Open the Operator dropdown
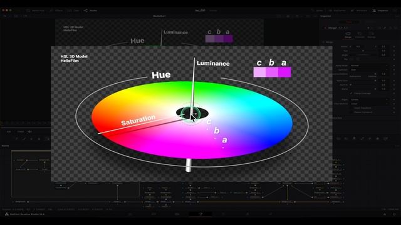This screenshot has width=401, height=225. (369, 69)
